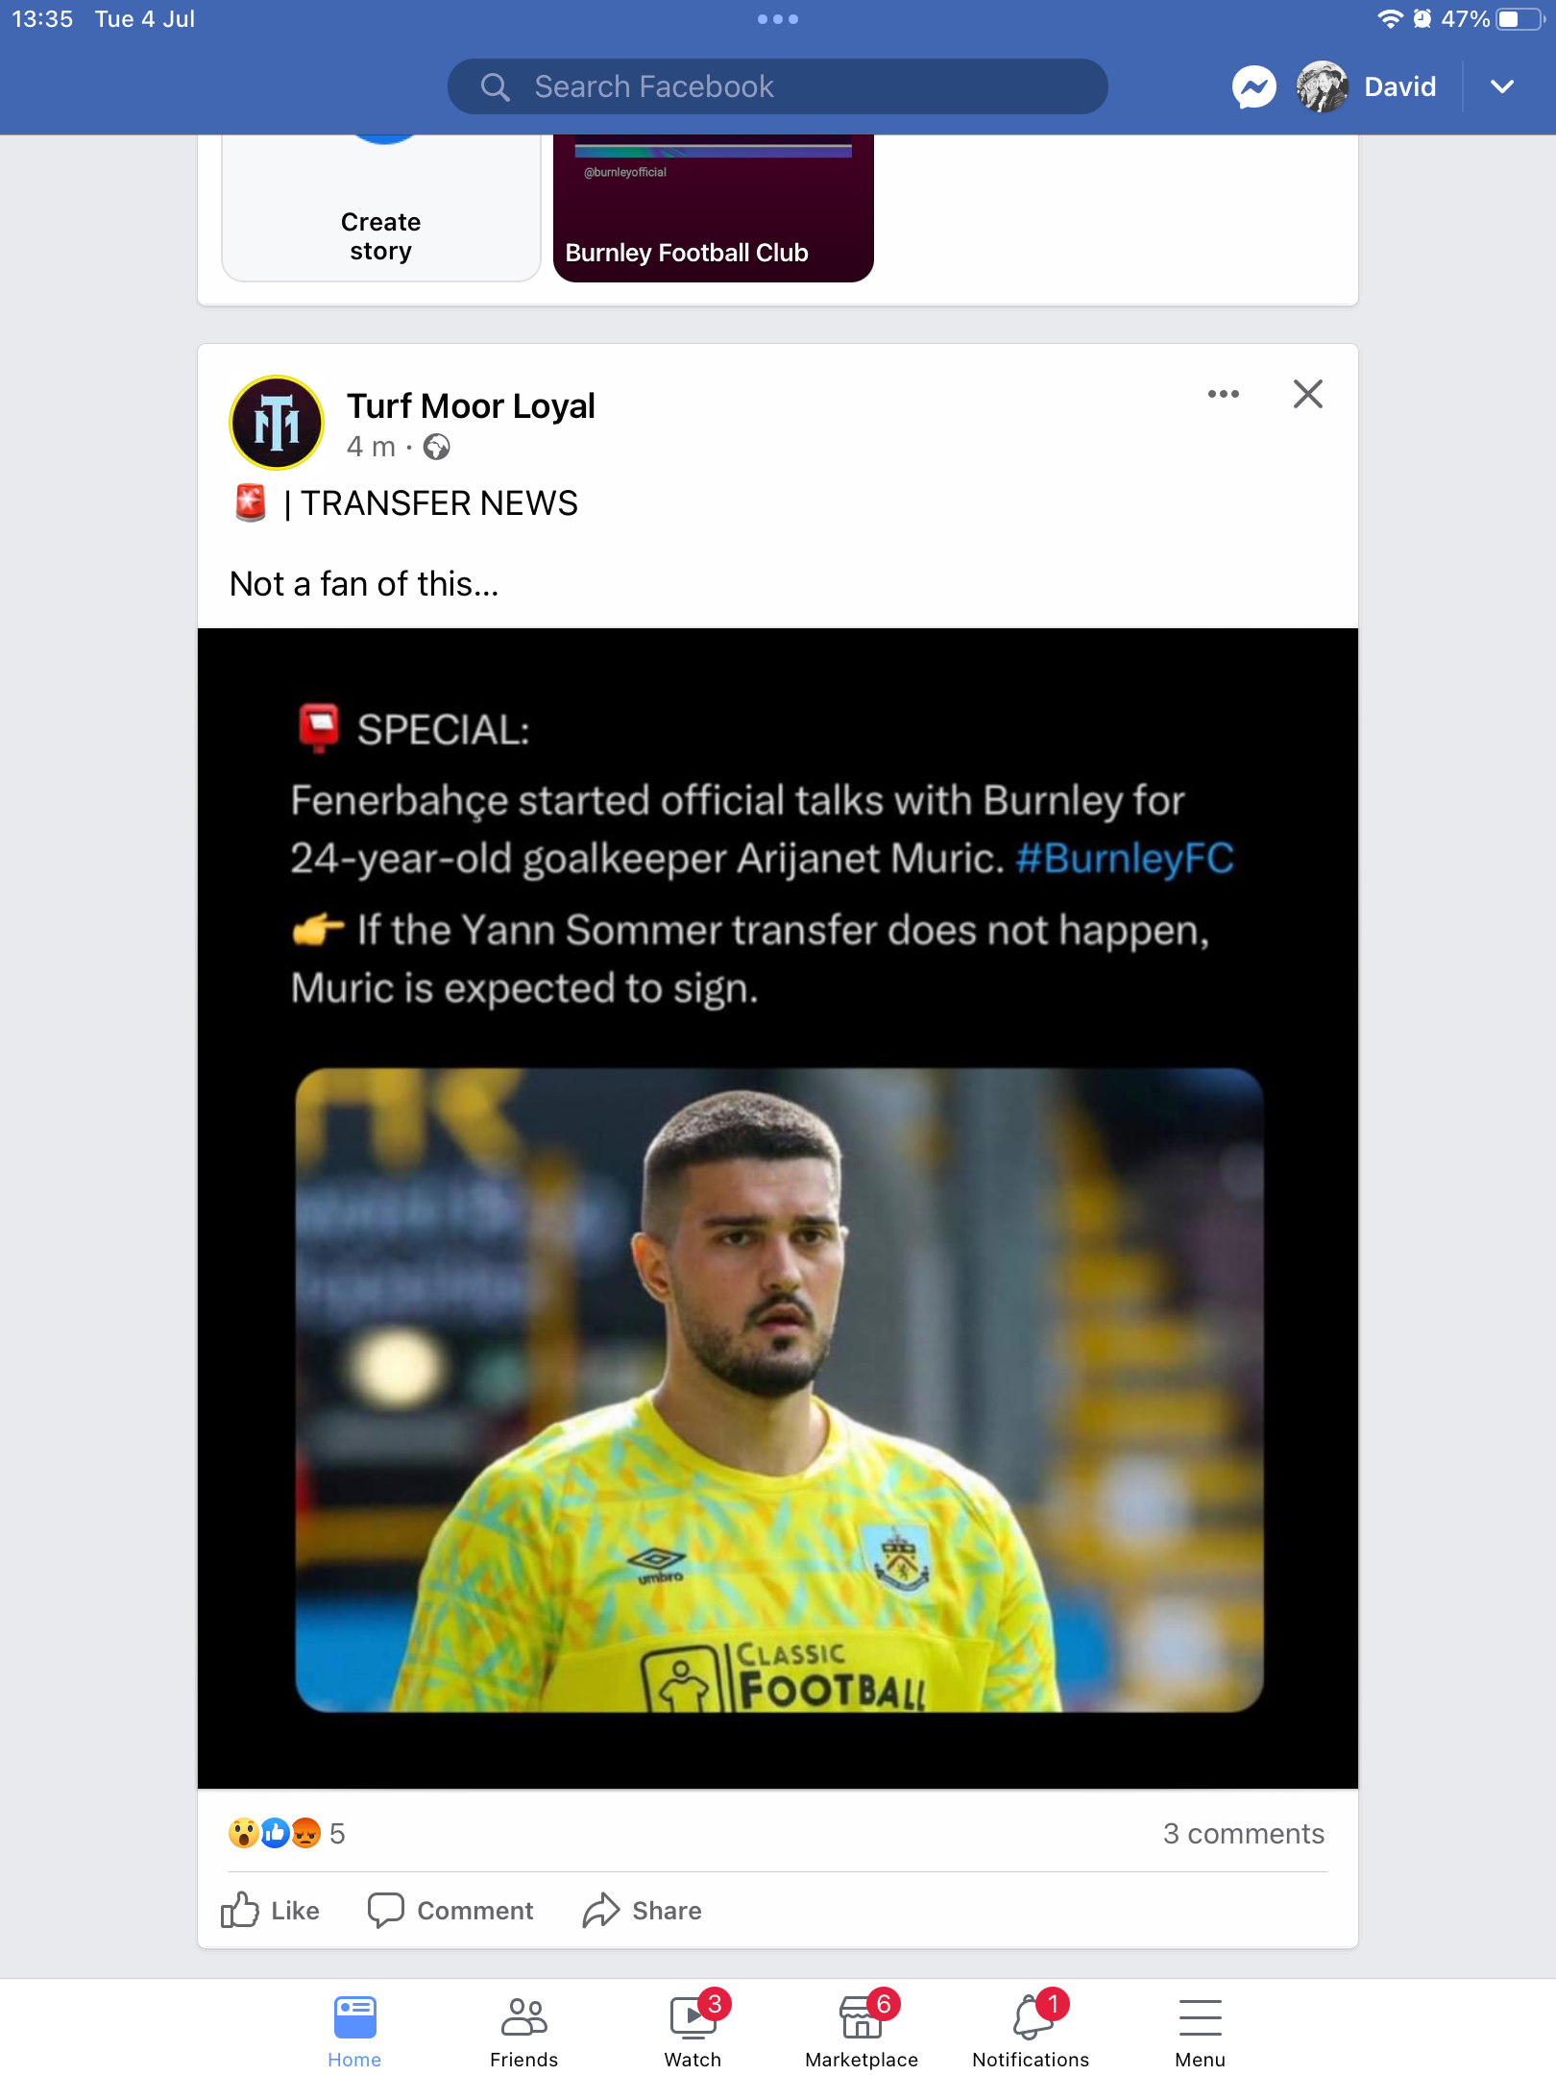Image resolution: width=1556 pixels, height=2075 pixels.
Task: Share the transfer news post
Action: click(642, 1910)
